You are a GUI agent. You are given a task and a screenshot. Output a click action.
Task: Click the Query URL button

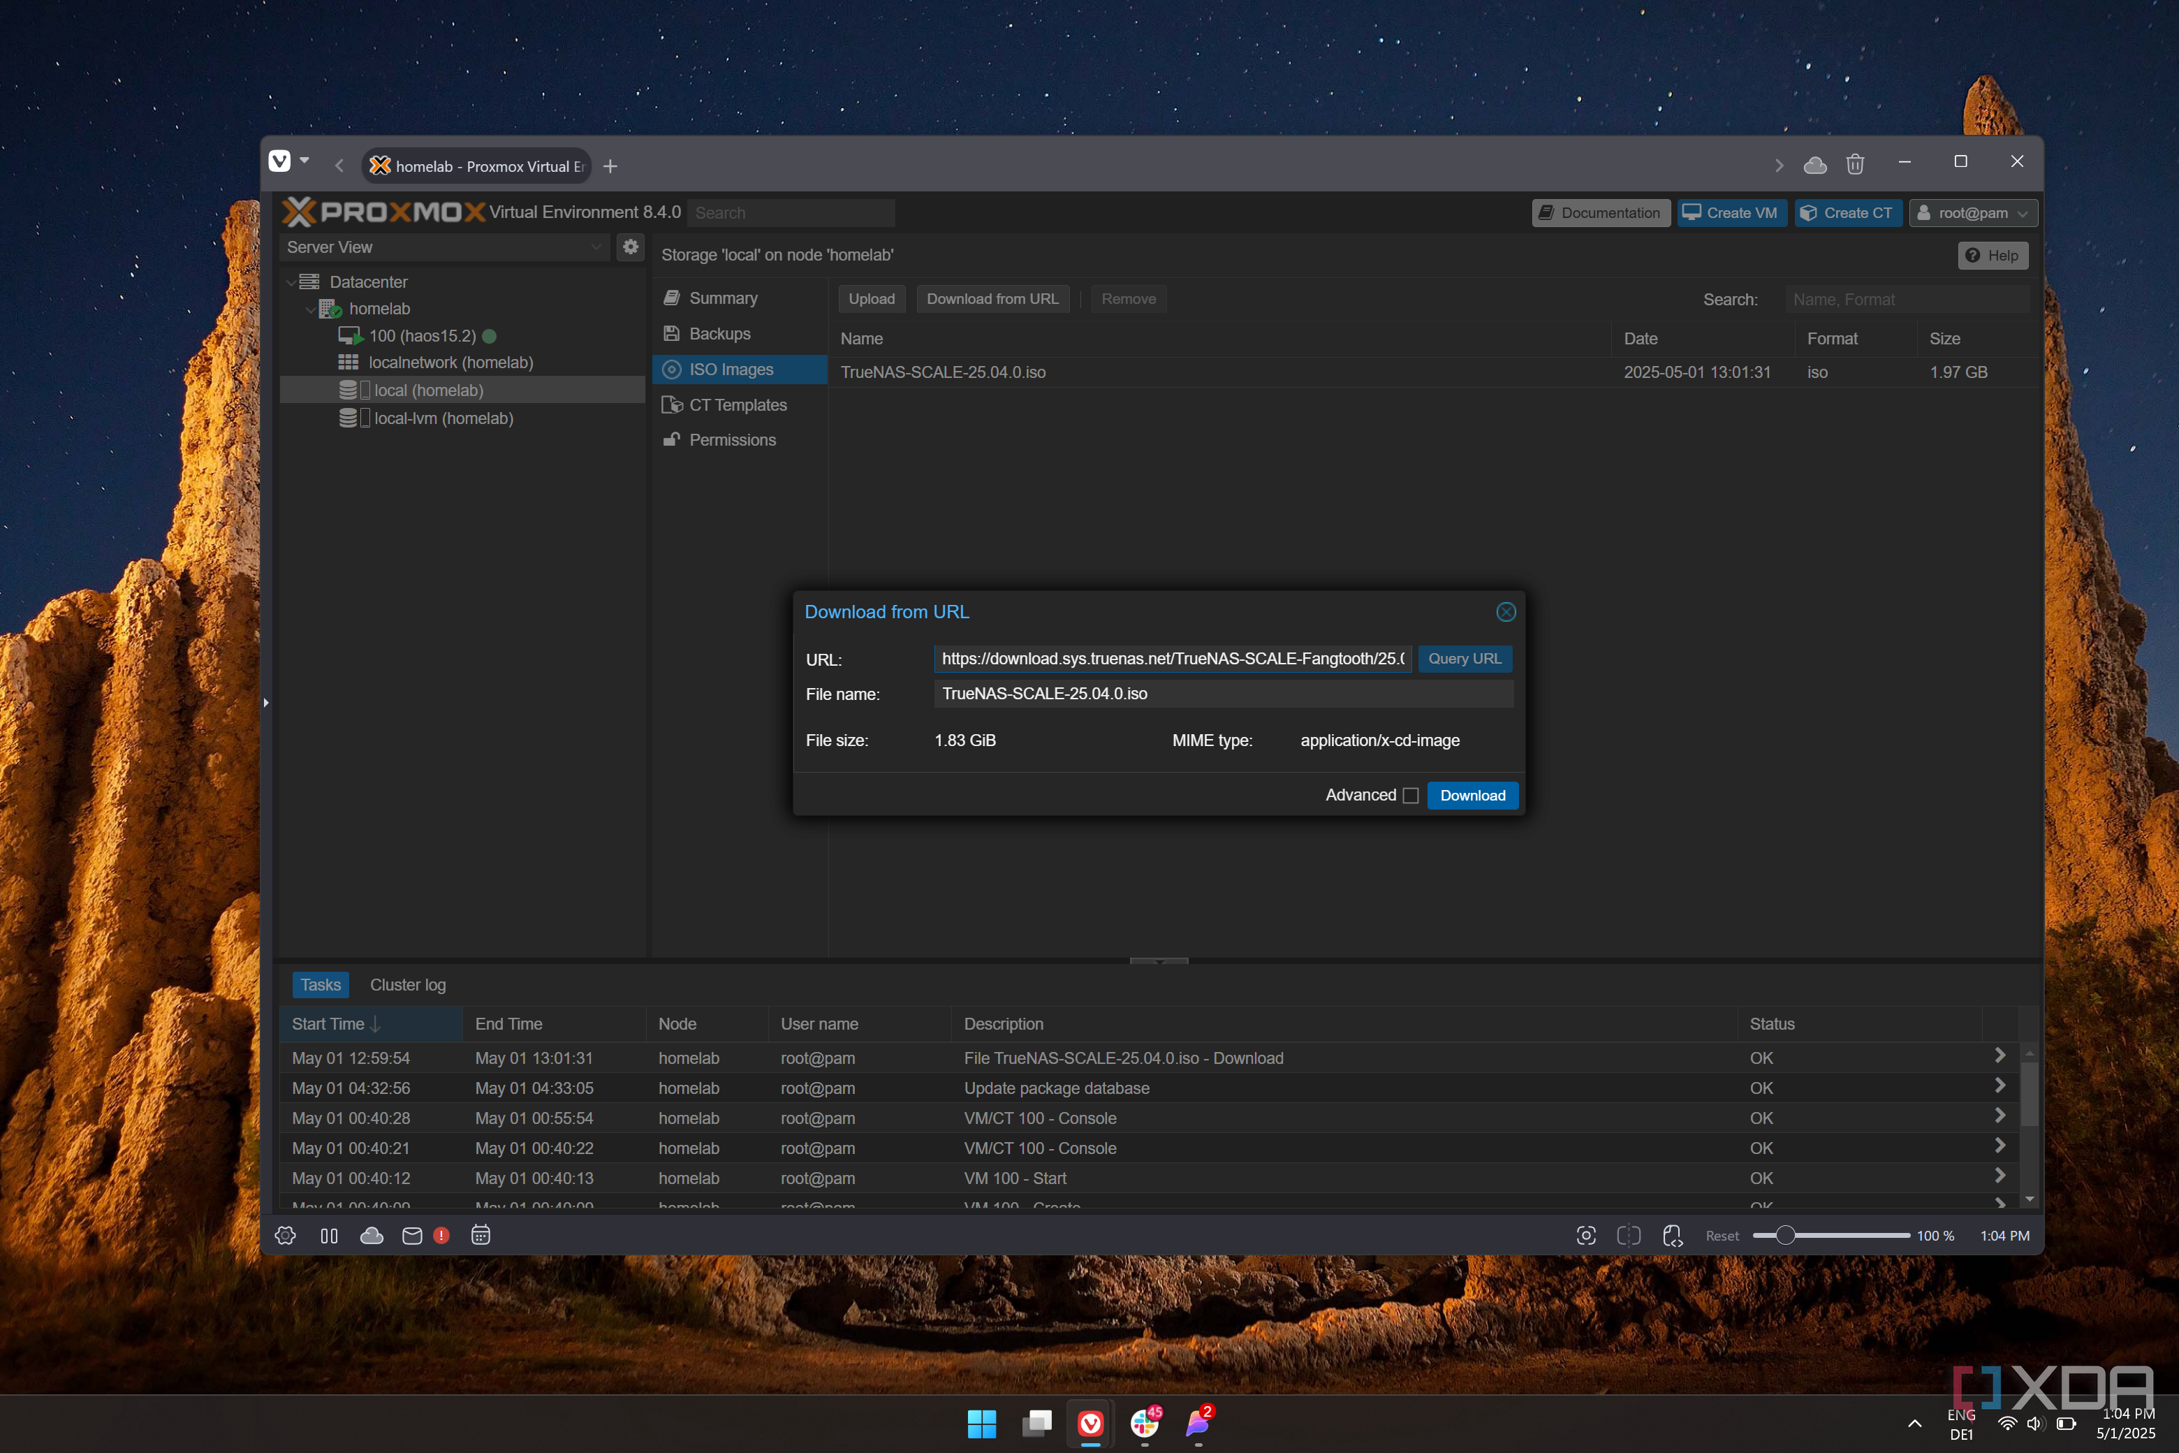(x=1464, y=659)
